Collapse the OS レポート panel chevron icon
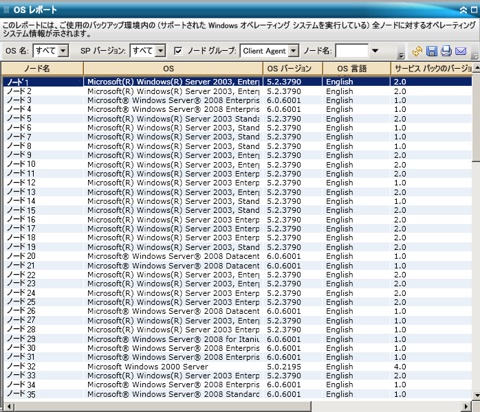 (x=463, y=10)
